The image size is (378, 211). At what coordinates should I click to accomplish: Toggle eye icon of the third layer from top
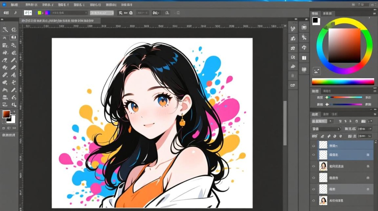(x=314, y=166)
